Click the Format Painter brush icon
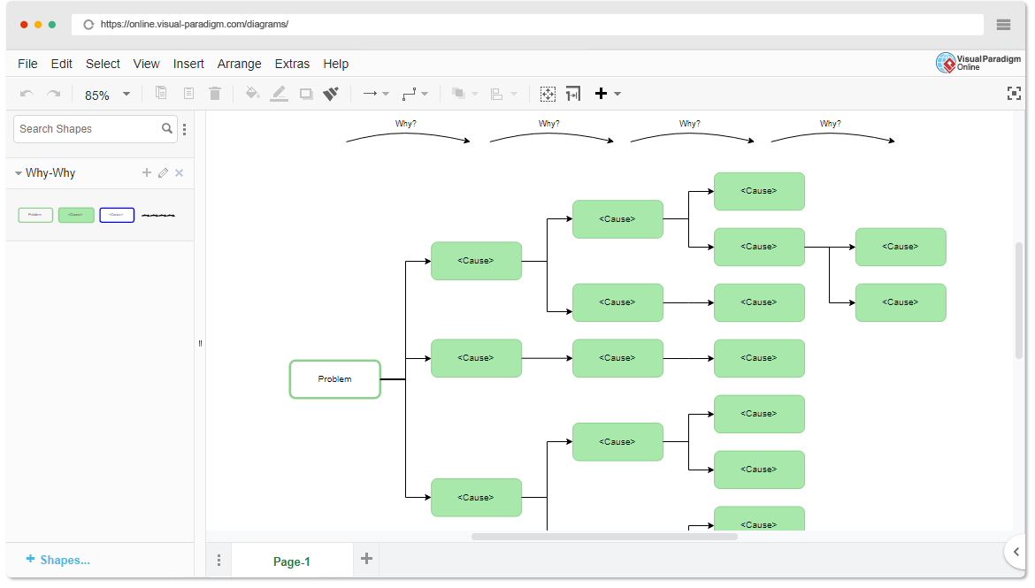1035x588 pixels. coord(331,94)
